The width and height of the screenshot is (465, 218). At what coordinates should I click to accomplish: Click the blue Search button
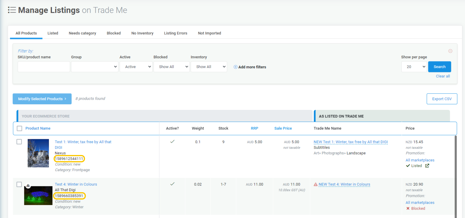tap(440, 67)
